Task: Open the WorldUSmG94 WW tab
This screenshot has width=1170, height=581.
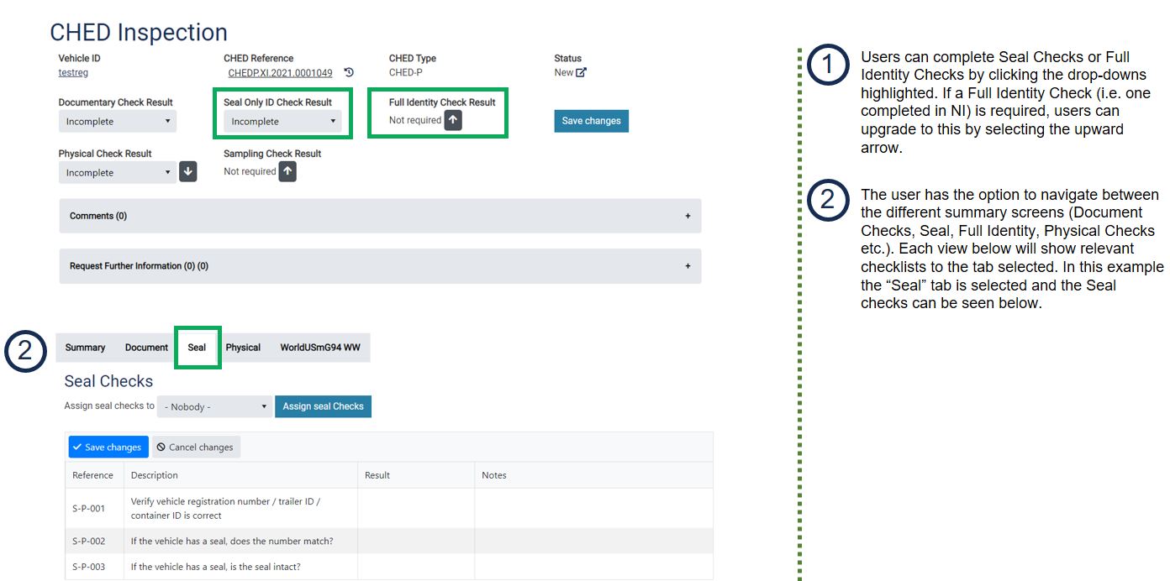Action: [320, 348]
